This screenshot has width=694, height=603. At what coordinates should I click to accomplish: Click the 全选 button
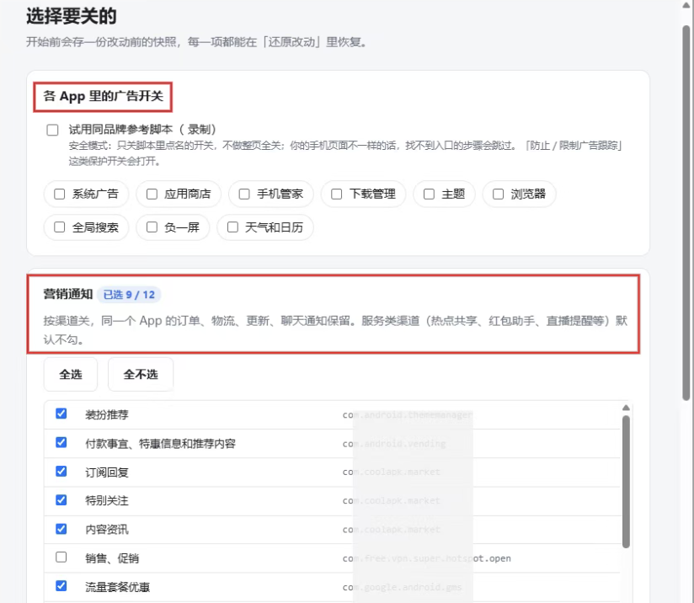[71, 375]
